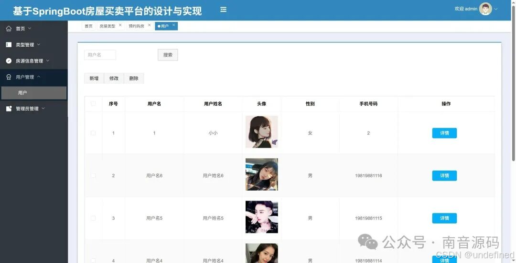Click the home icon in sidebar
This screenshot has height=263, width=516.
9,29
